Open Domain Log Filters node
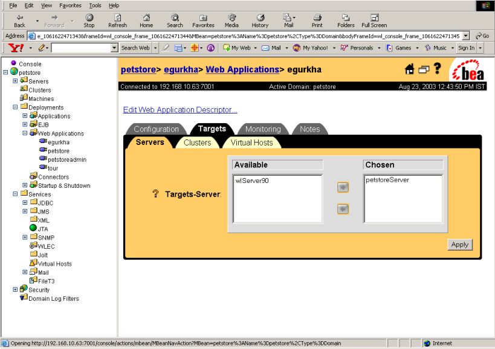495x349 pixels. coord(54,298)
